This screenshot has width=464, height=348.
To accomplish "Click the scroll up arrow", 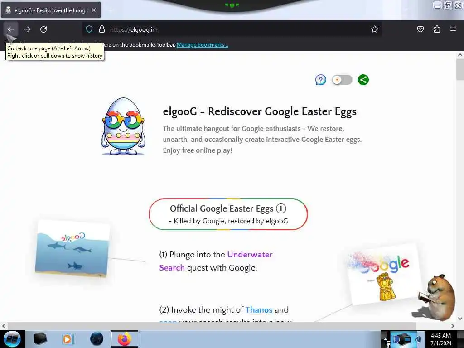I will 460,55.
